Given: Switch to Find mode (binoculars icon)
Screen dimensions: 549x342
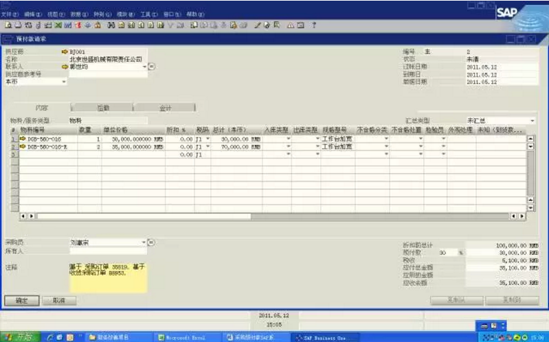Looking at the screenshot, I should tap(111, 25).
